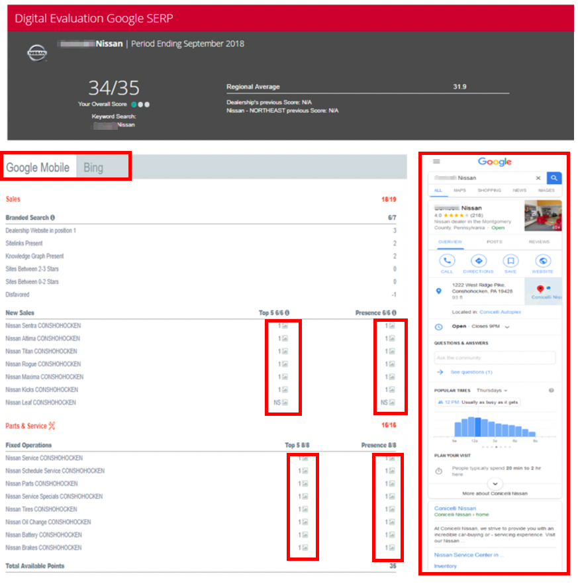Image resolution: width=578 pixels, height=584 pixels.
Task: Click the info icon next to Presence 6/6
Action: [x=394, y=313]
